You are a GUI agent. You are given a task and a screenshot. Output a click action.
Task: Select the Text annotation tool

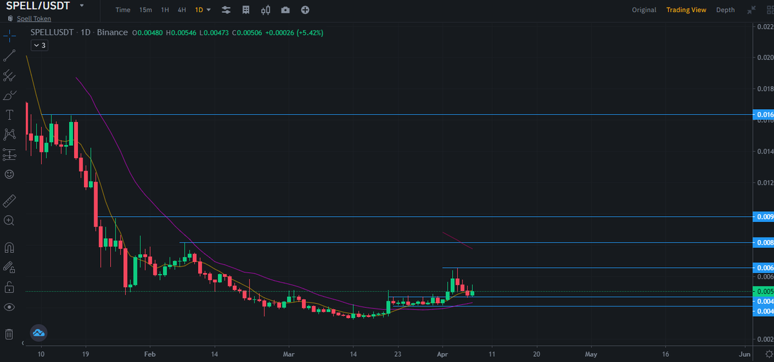pos(9,115)
